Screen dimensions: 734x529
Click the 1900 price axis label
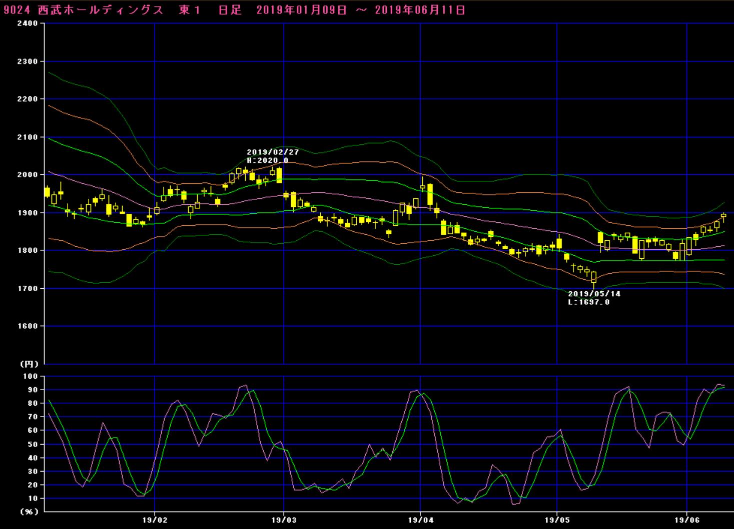[28, 213]
